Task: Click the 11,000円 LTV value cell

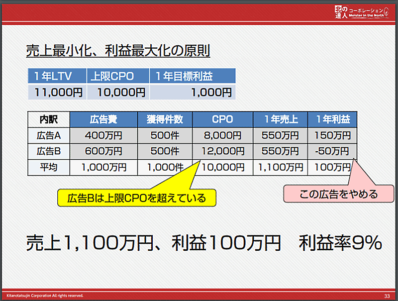Action: [x=56, y=92]
